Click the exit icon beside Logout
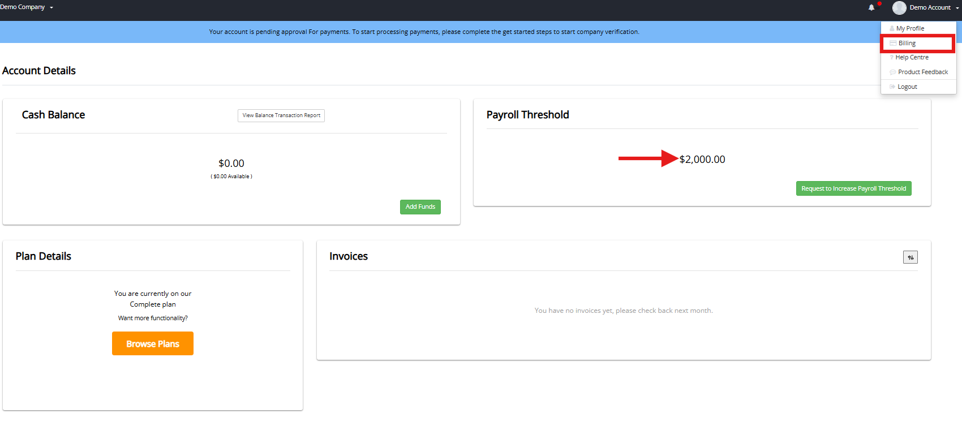This screenshot has width=962, height=426. point(892,87)
